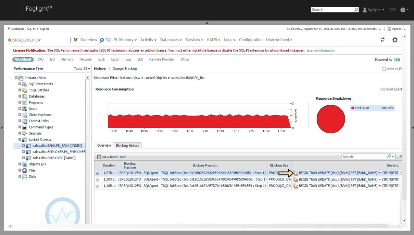Click batch text icon in 1,278.91 row
The image size is (414, 235).
pyautogui.click(x=295, y=173)
